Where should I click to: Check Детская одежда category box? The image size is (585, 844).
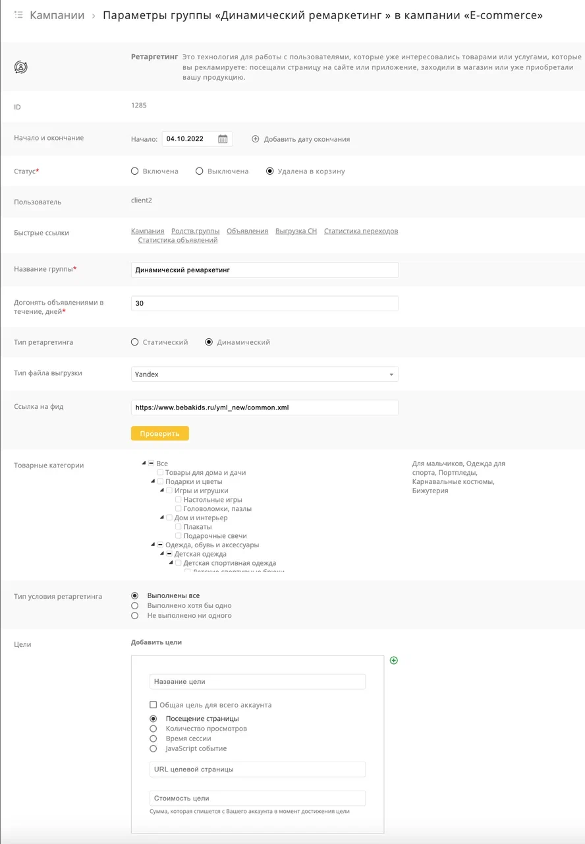(x=169, y=555)
